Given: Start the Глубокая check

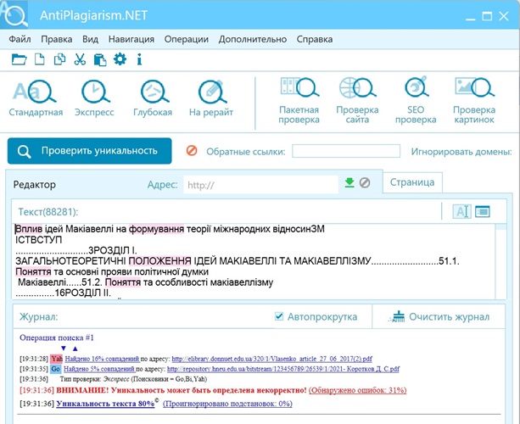Looking at the screenshot, I should 153,98.
